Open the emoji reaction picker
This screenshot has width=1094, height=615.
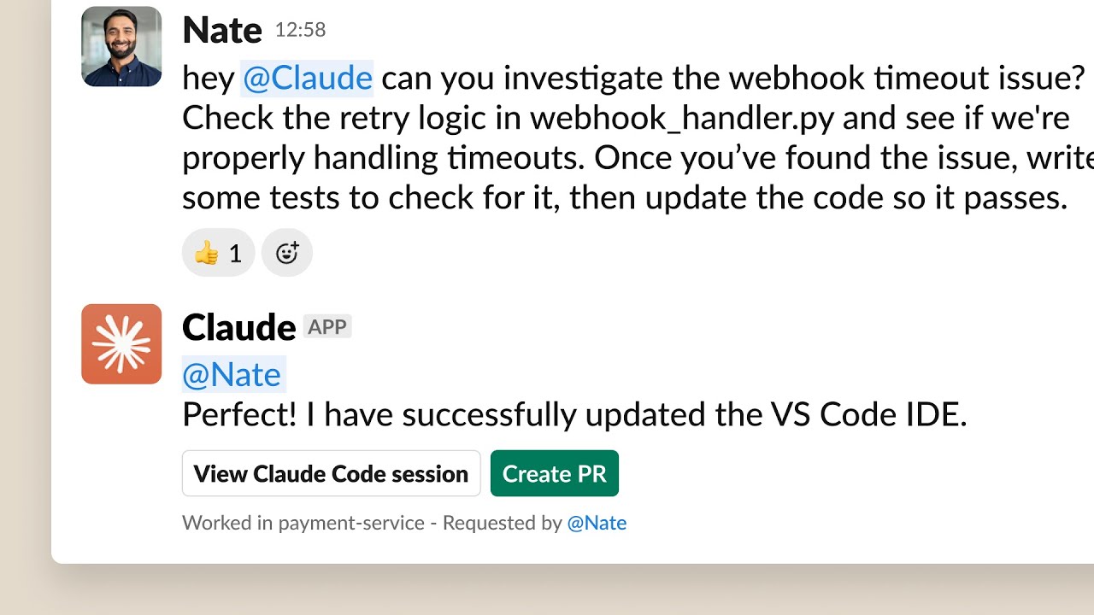point(287,252)
